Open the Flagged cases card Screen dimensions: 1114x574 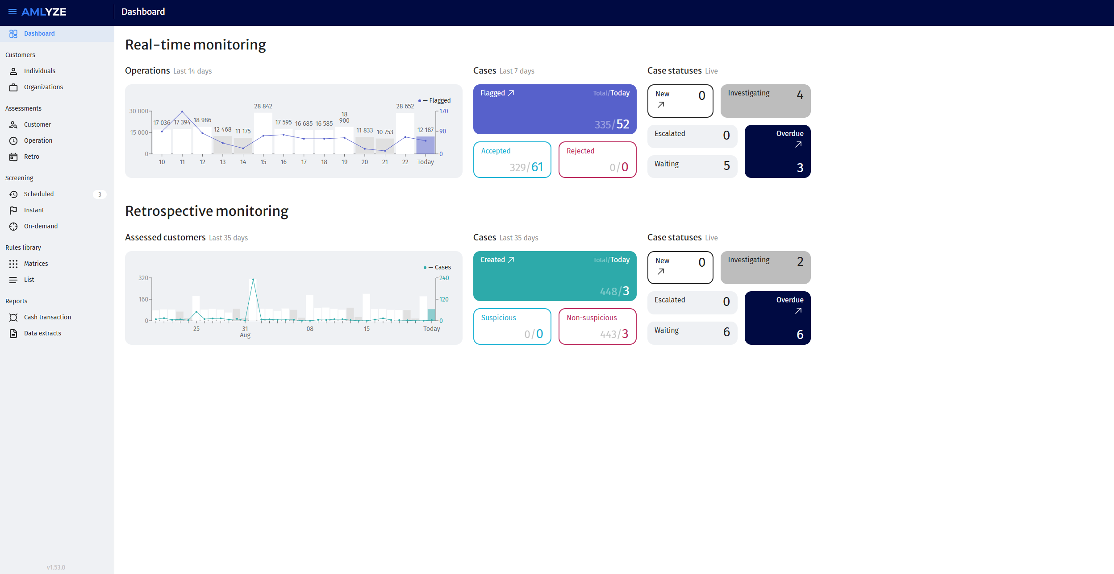click(x=555, y=109)
